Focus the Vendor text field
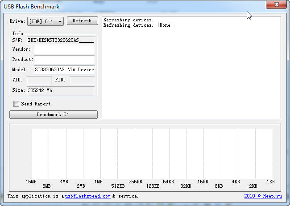Viewport: 290px width, 206px height. click(64, 49)
